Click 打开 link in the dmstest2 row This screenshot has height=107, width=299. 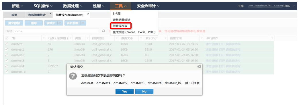(222, 55)
